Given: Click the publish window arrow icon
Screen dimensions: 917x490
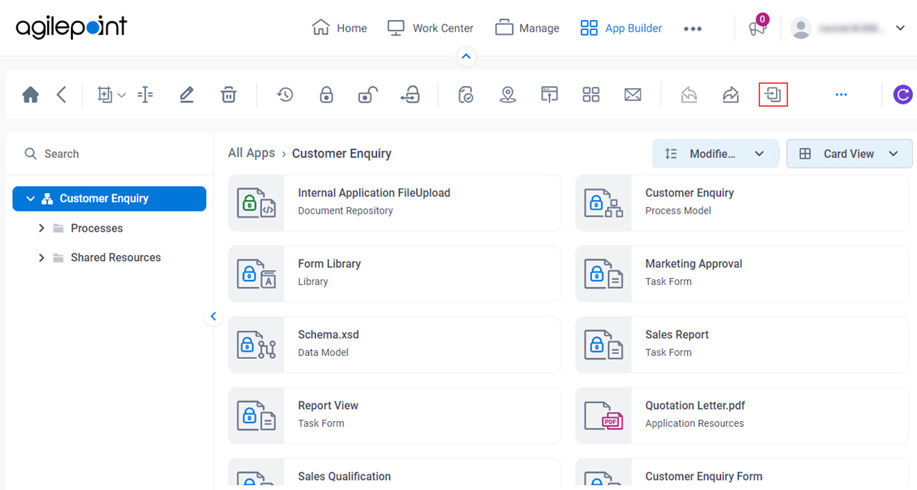Looking at the screenshot, I should coord(549,95).
